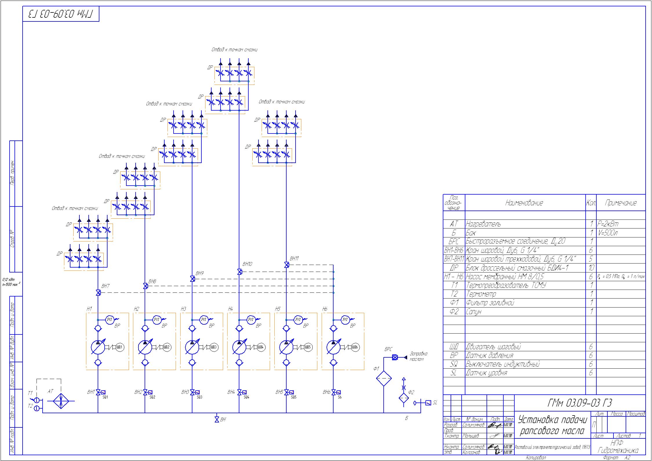
Task: Select the P/I pressure sensor in H3
Action: click(x=204, y=320)
